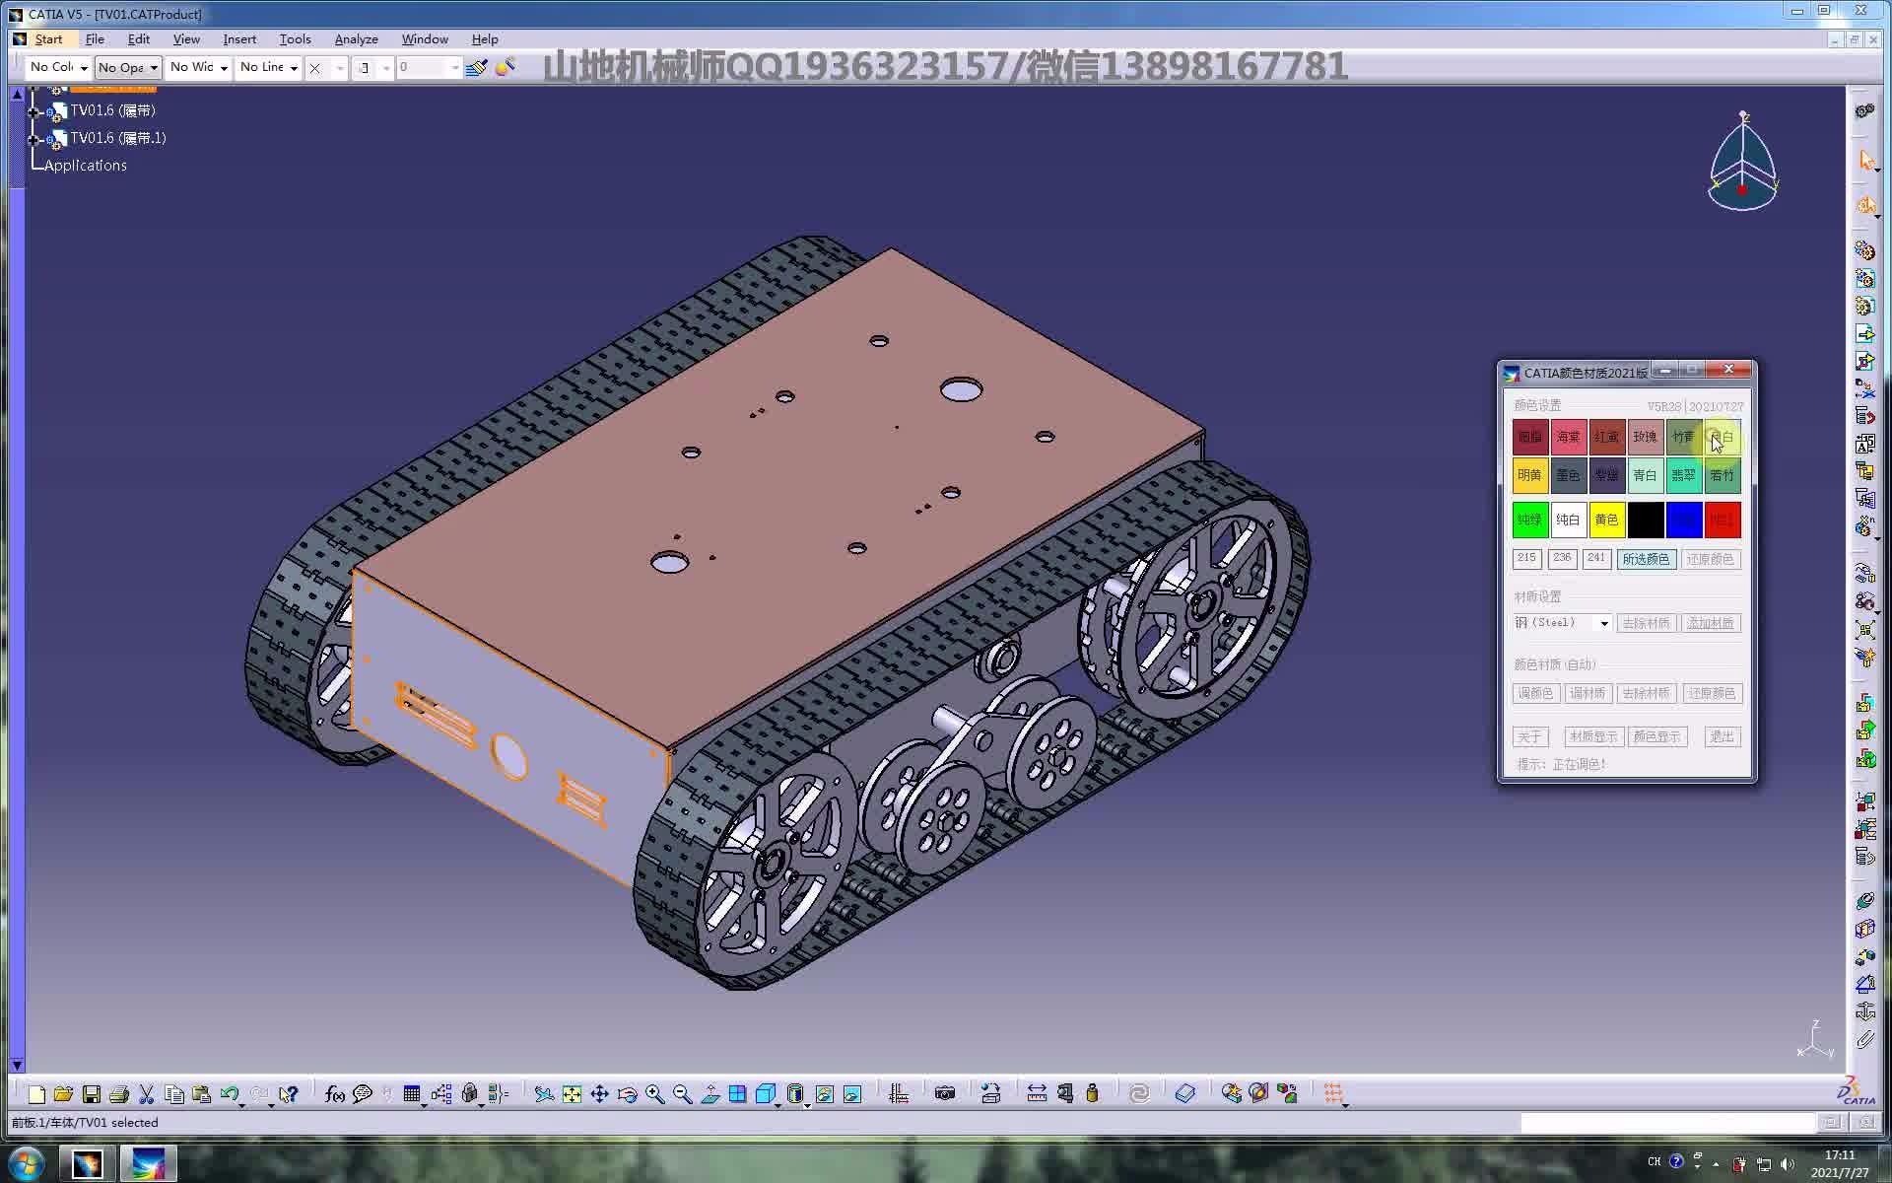The width and height of the screenshot is (1892, 1183).
Task: Open the Edit menu
Action: (x=139, y=39)
